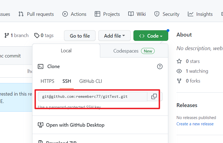223x143 pixels.
Task: Open the Insights tab
Action: [200, 14]
